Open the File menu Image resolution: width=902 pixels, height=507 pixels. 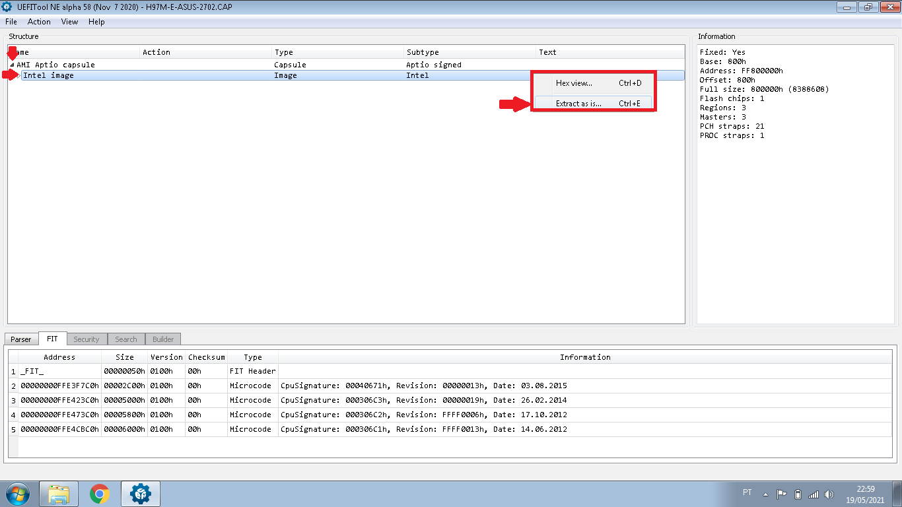pos(11,22)
